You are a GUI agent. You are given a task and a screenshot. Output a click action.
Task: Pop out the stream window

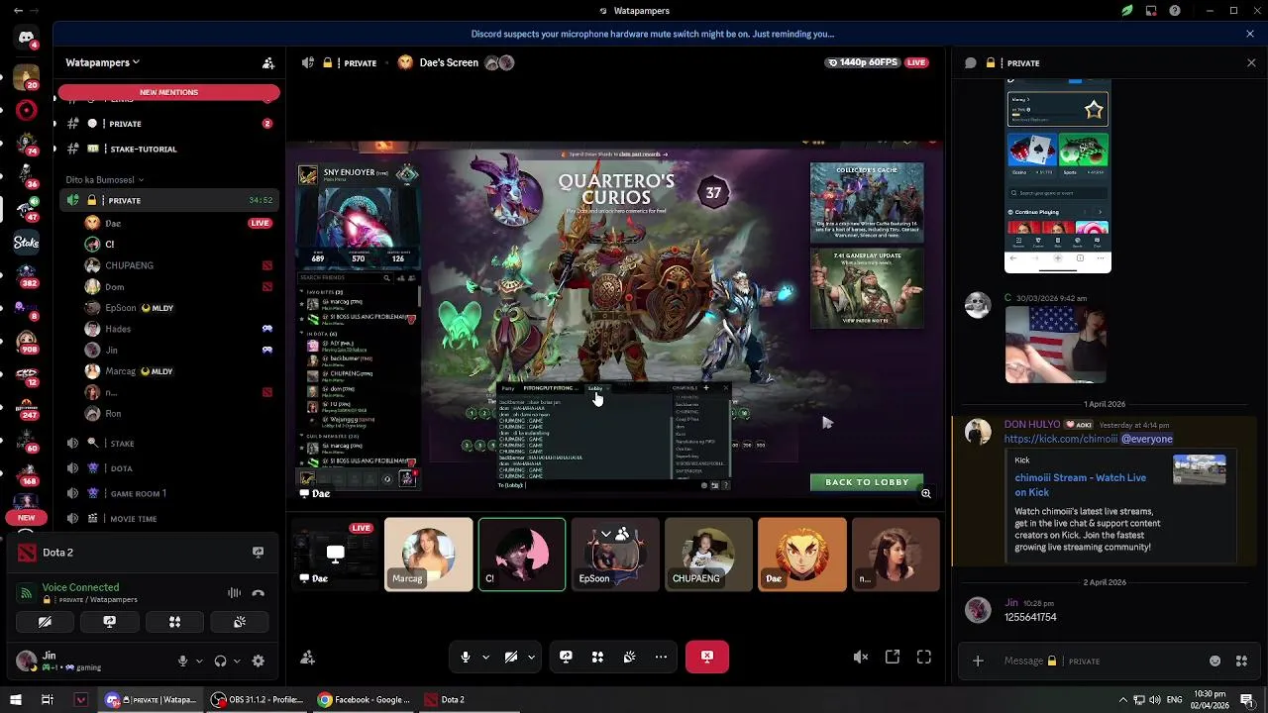coord(893,657)
